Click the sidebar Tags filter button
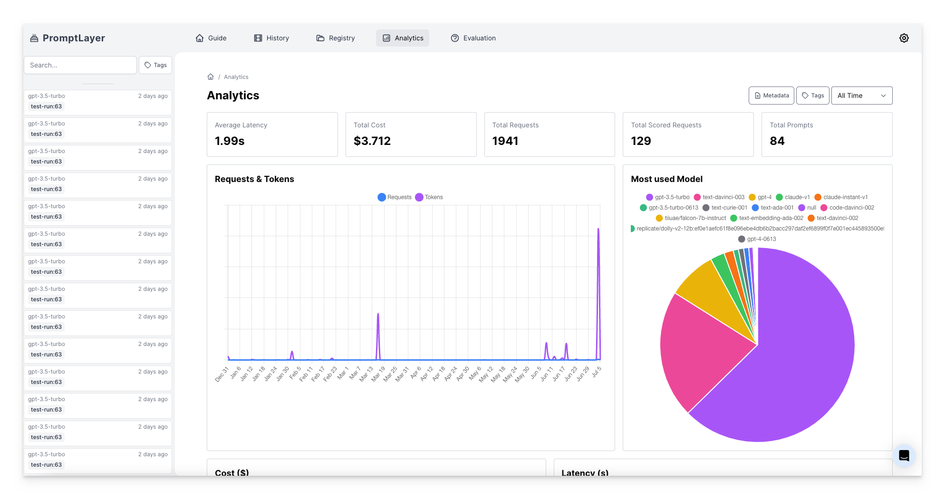The image size is (945, 499). pyautogui.click(x=155, y=65)
